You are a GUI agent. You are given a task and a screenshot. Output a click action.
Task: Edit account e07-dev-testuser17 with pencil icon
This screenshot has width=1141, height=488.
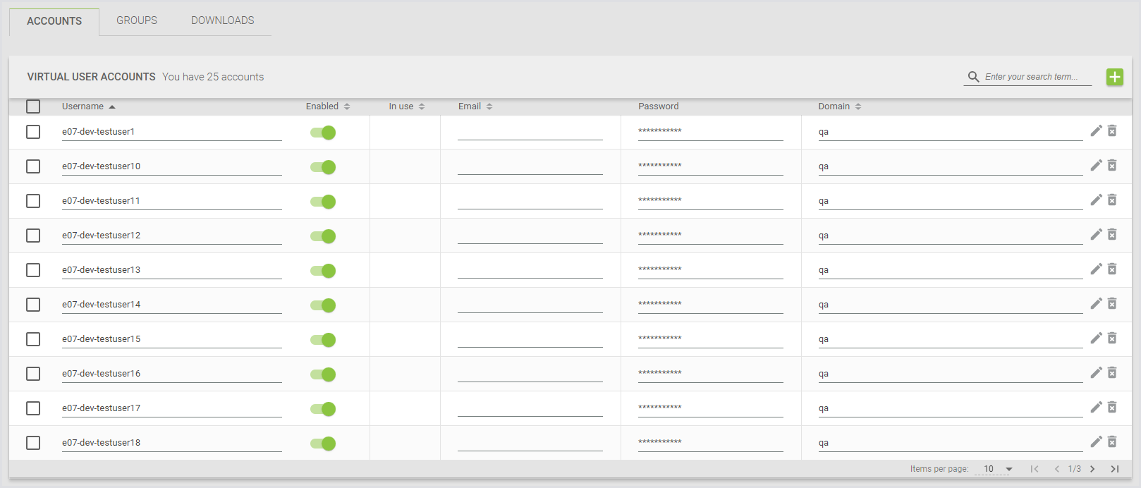[x=1096, y=407]
